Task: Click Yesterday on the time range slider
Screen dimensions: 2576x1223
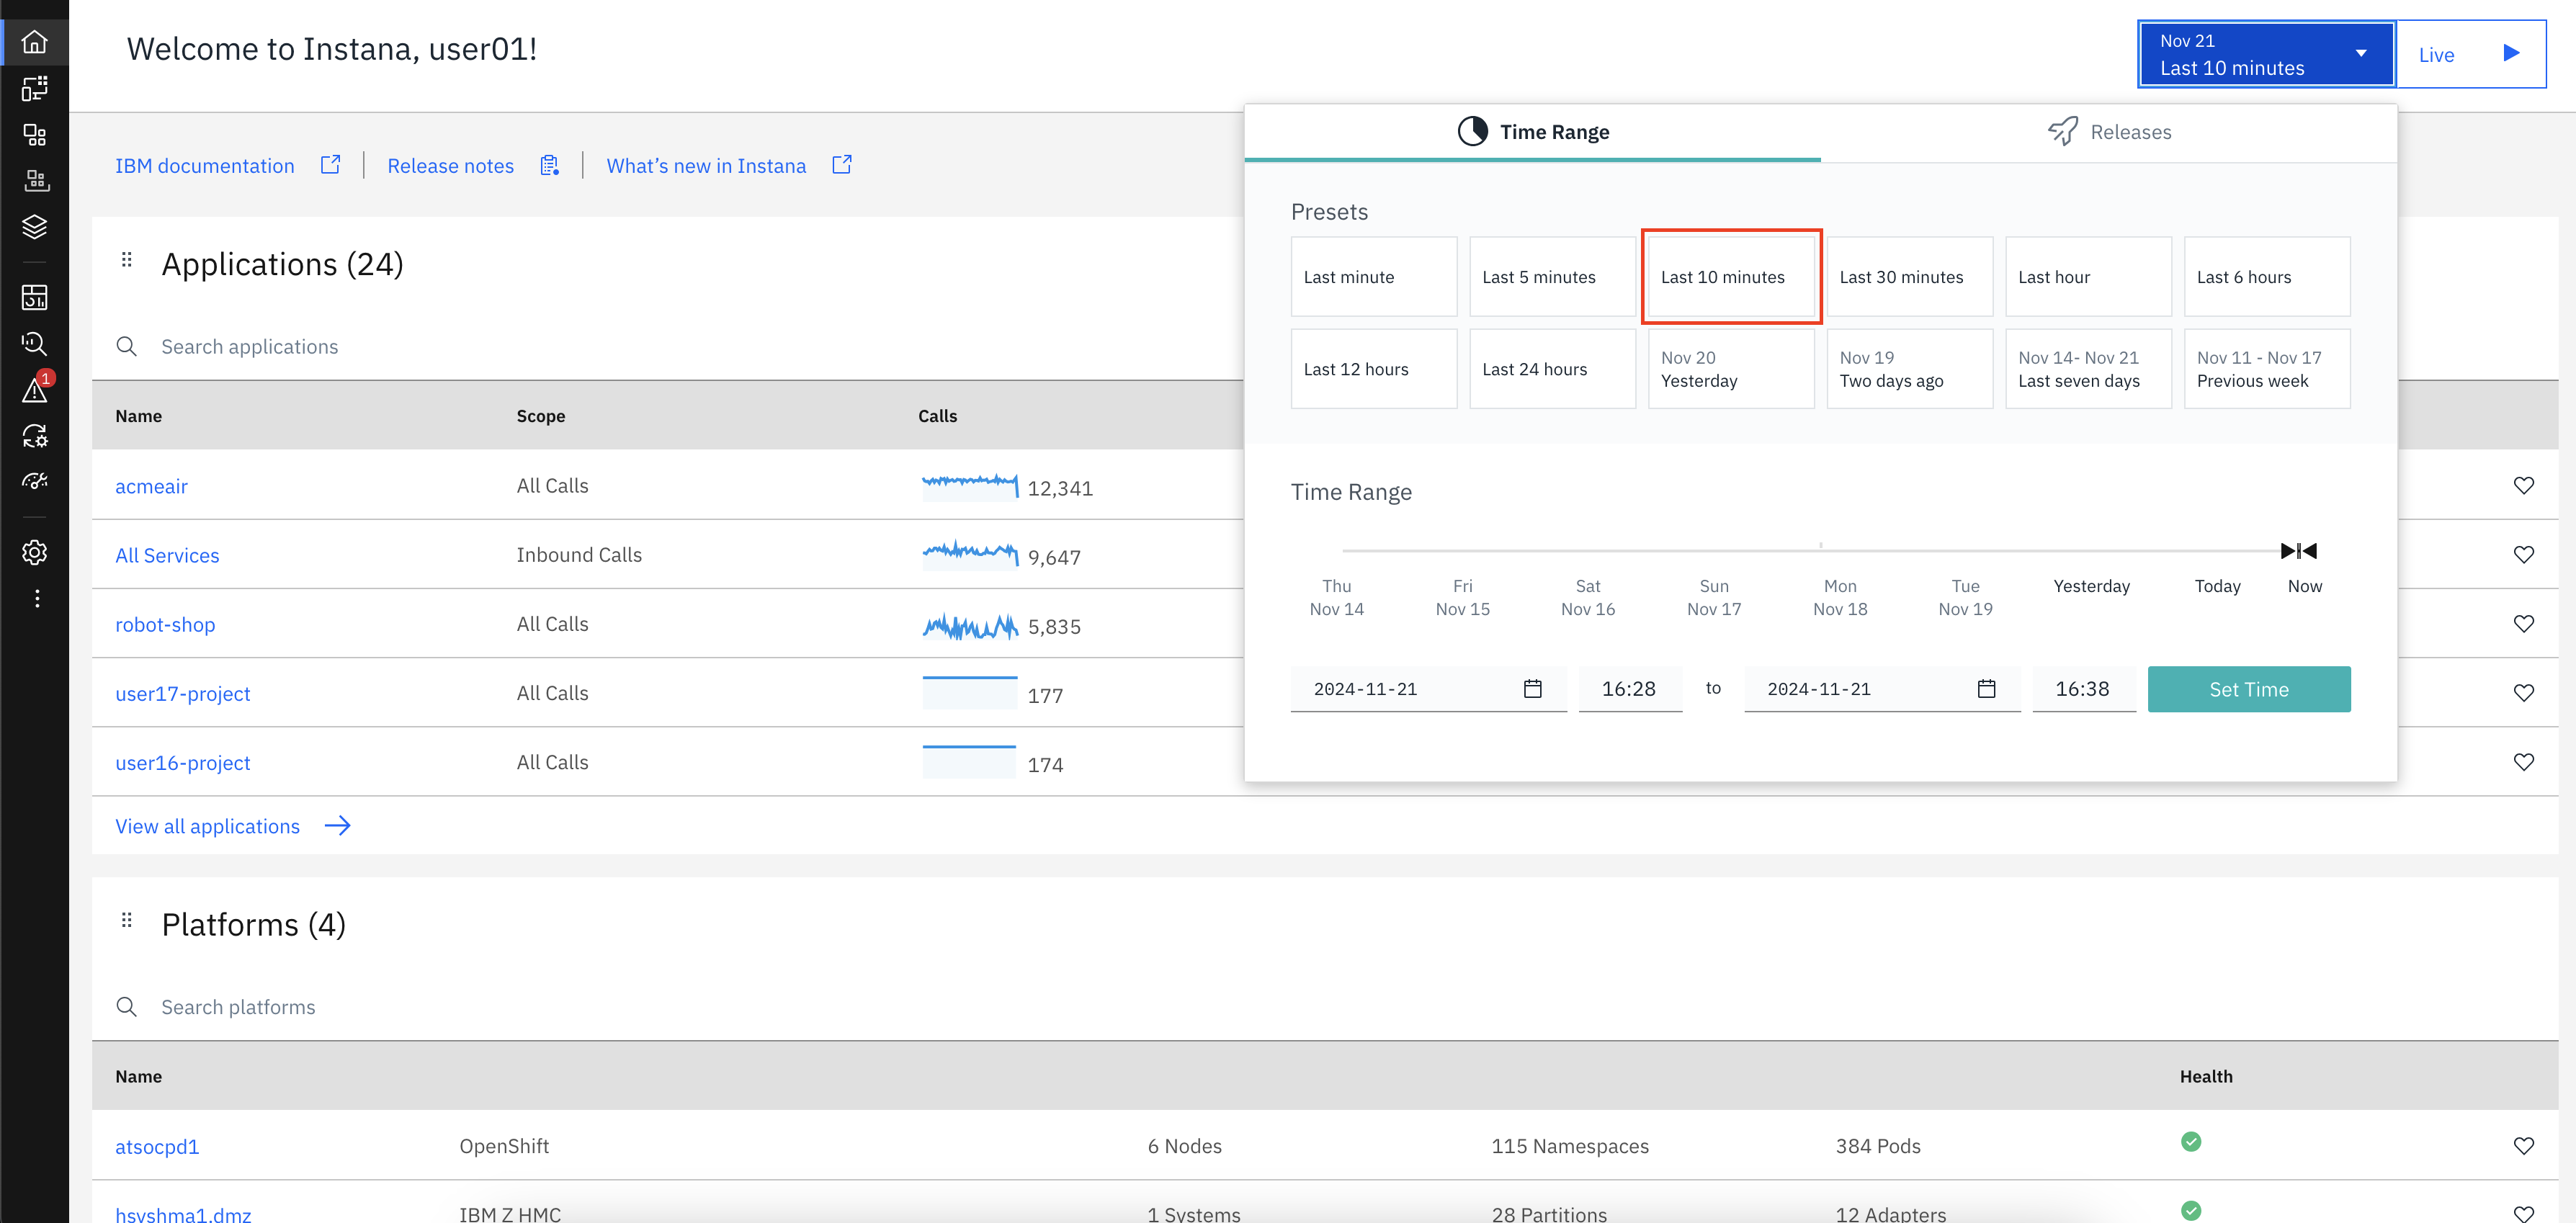Action: click(2091, 586)
